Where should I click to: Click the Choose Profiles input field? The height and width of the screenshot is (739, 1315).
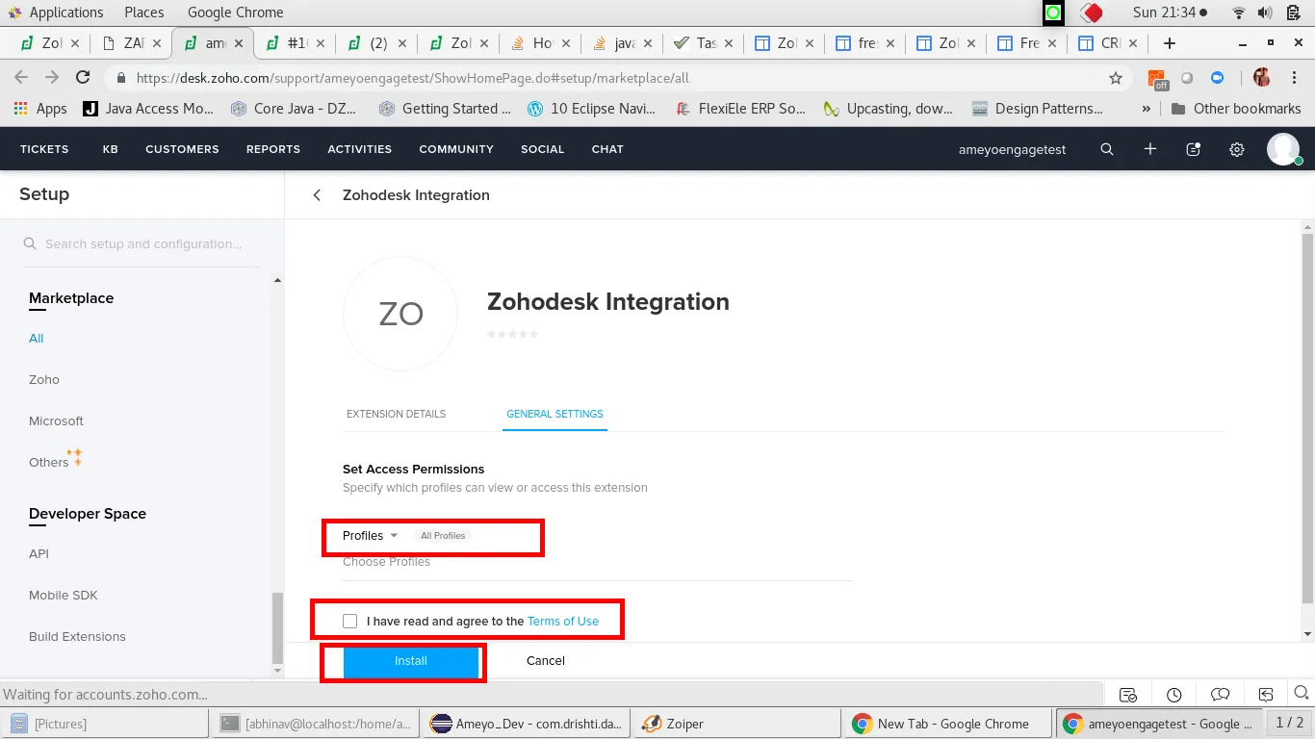pos(597,562)
